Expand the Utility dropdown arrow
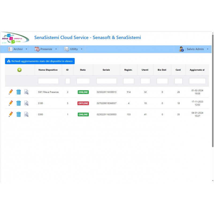This screenshot has width=214, height=214. pos(82,49)
